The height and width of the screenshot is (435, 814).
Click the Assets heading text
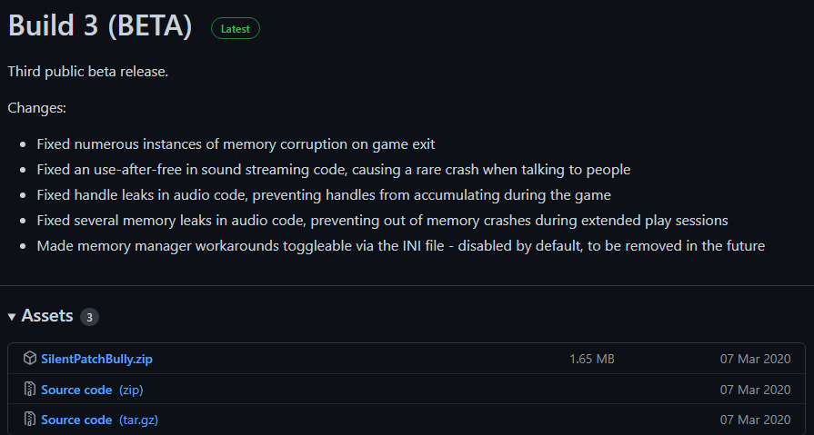click(x=47, y=316)
